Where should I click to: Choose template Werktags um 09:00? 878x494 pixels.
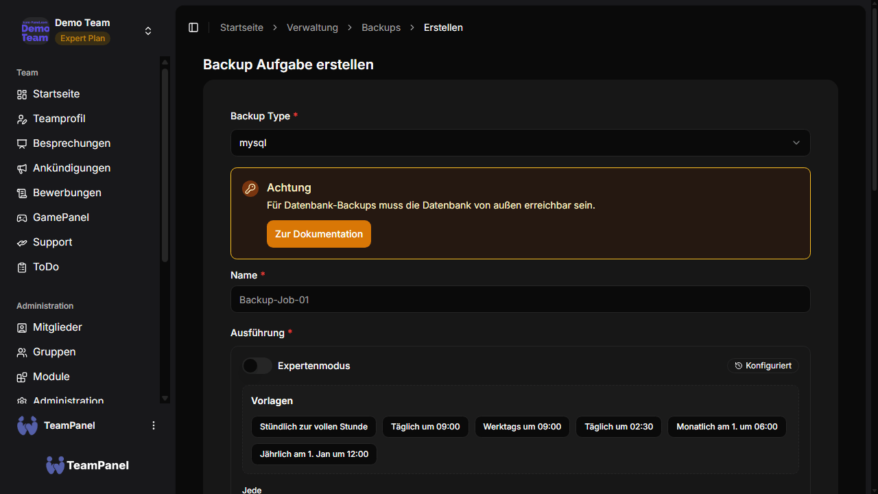[x=522, y=427]
